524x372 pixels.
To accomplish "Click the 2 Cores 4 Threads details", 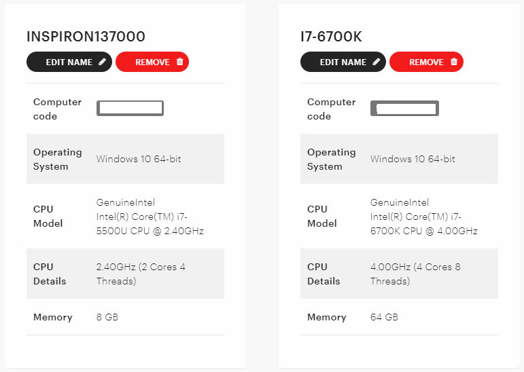I will [x=141, y=274].
